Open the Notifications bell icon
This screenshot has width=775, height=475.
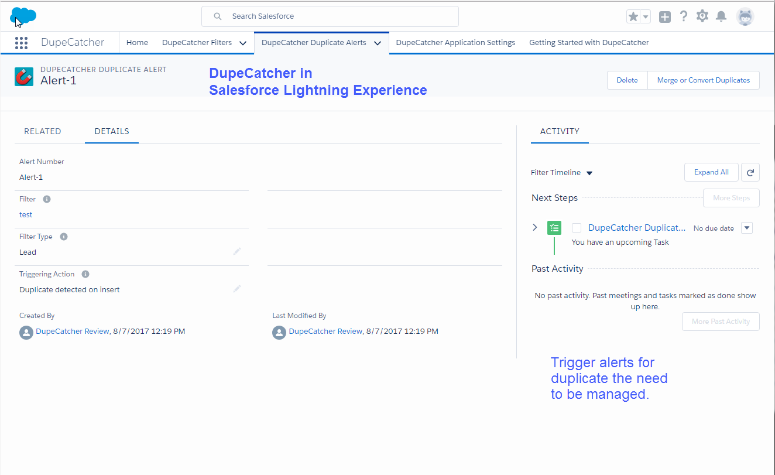click(x=721, y=16)
